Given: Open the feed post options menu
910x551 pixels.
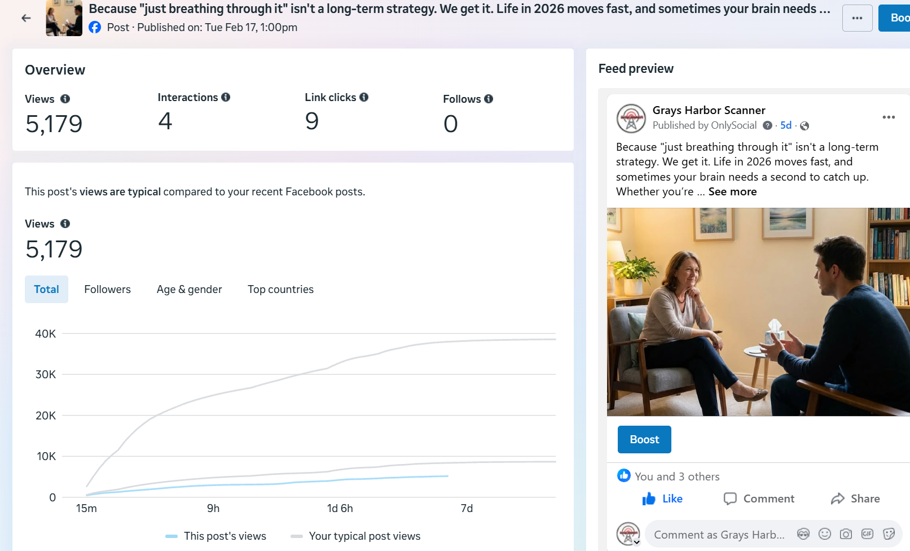Looking at the screenshot, I should click(x=889, y=117).
